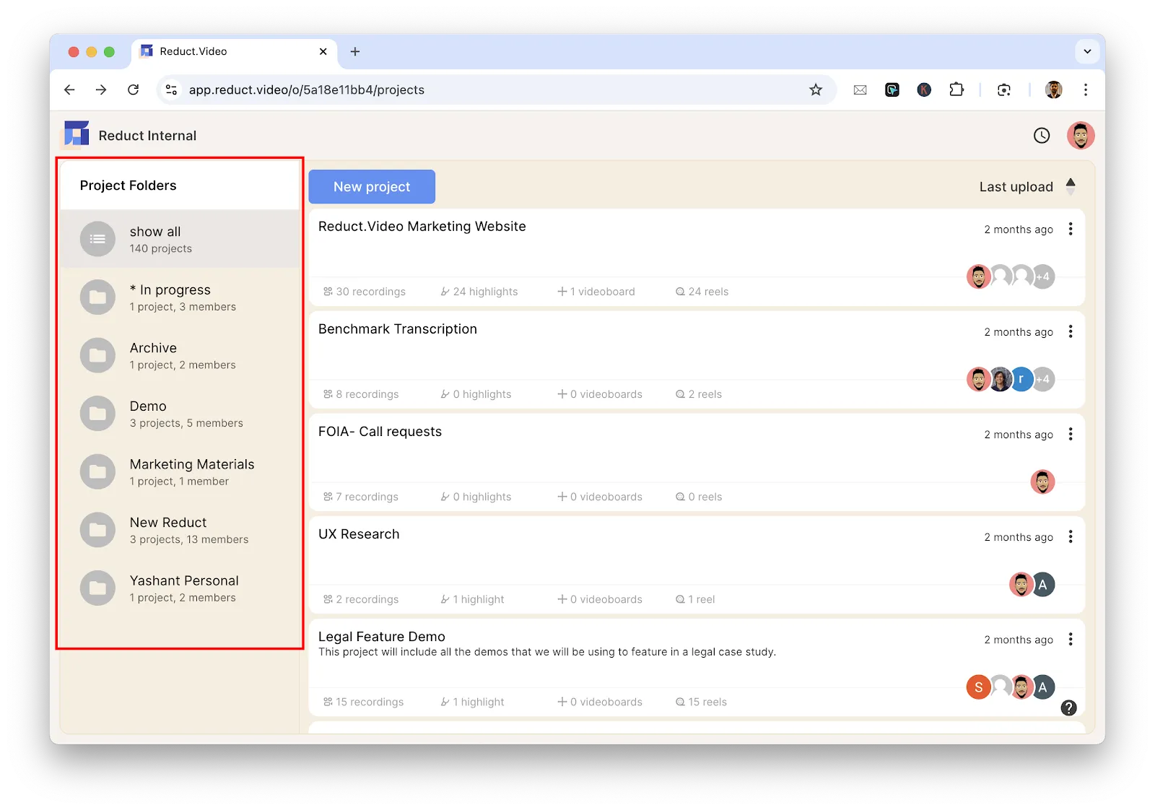Click the In progress folder icon
Screen dimensions: 1155x810
tap(97, 297)
